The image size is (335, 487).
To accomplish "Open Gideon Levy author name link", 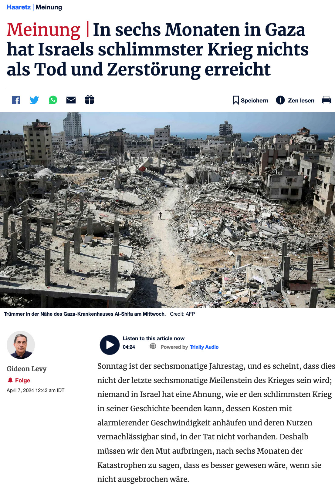I will (x=27, y=369).
